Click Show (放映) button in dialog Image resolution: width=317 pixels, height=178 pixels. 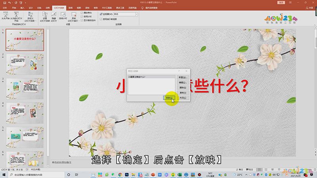pos(169,98)
